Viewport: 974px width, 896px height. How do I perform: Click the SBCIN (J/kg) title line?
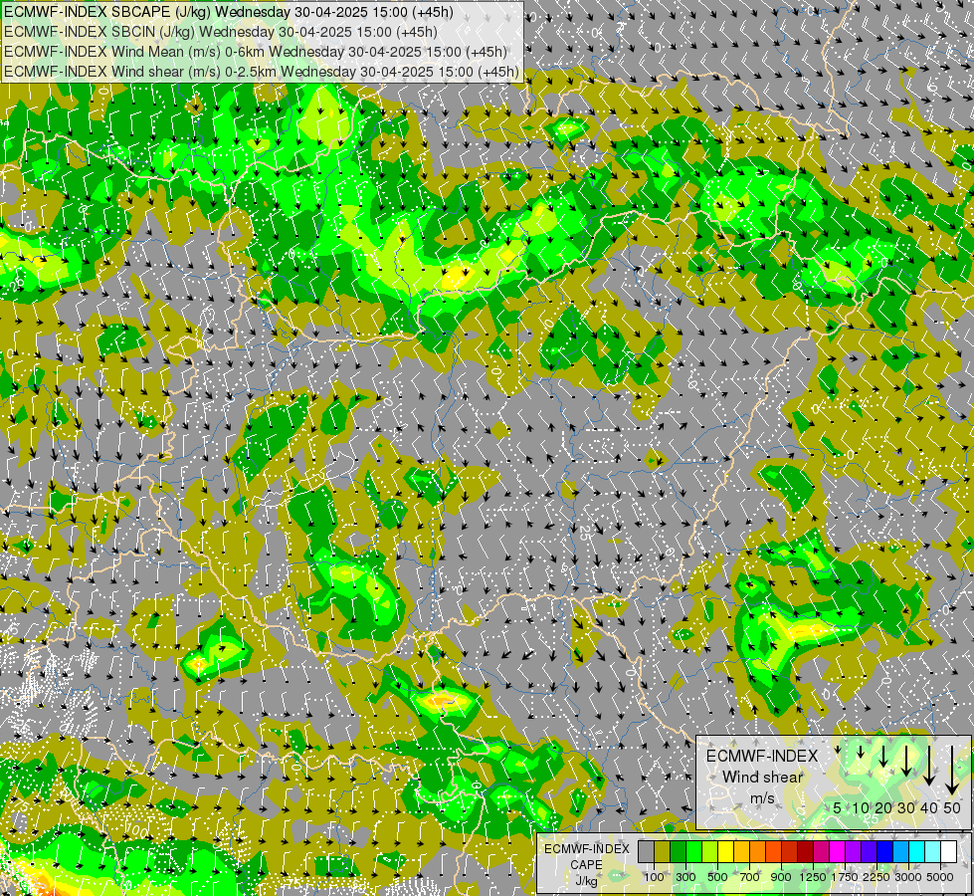[x=221, y=32]
